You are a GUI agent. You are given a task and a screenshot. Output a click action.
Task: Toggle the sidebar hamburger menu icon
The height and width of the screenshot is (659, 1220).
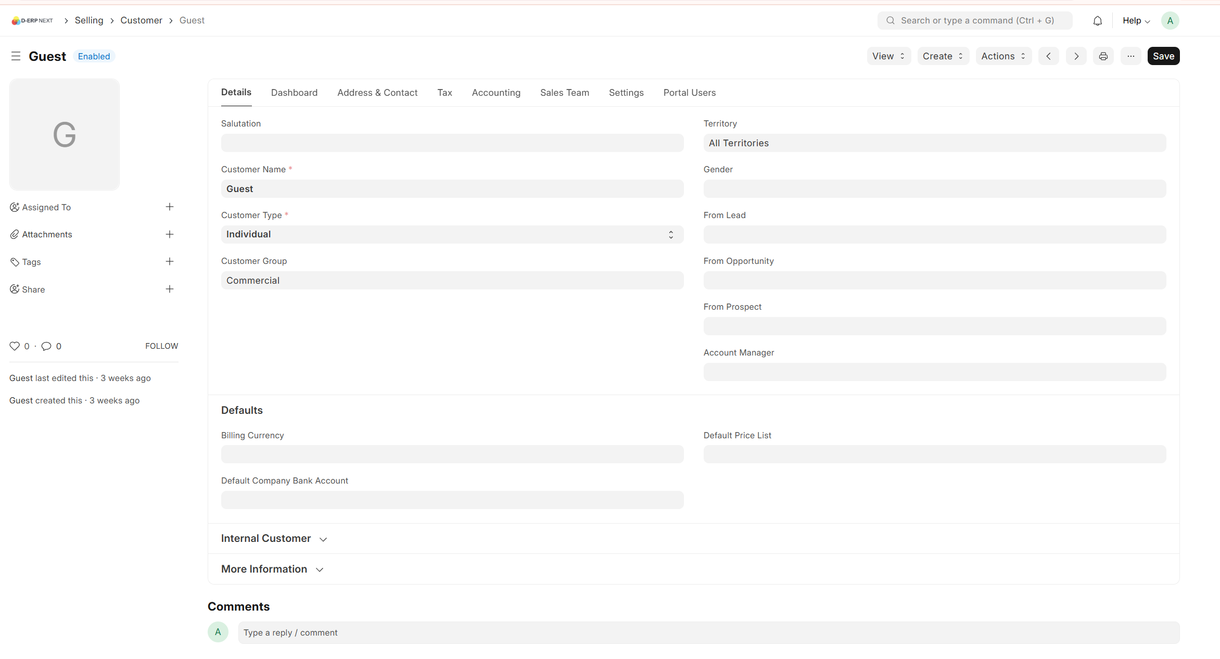[16, 56]
